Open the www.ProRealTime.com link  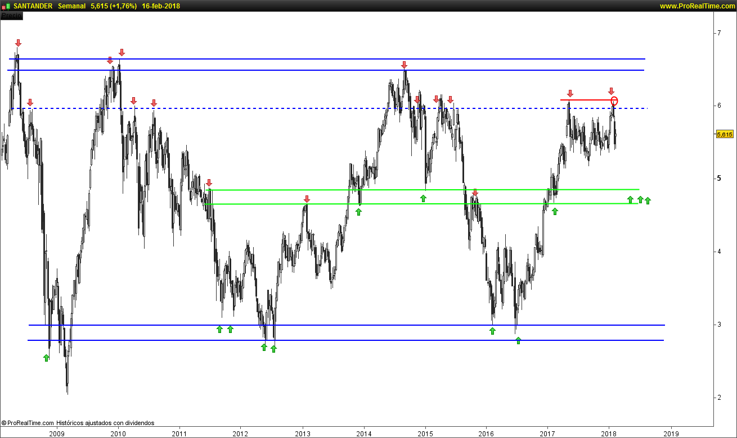click(x=697, y=6)
